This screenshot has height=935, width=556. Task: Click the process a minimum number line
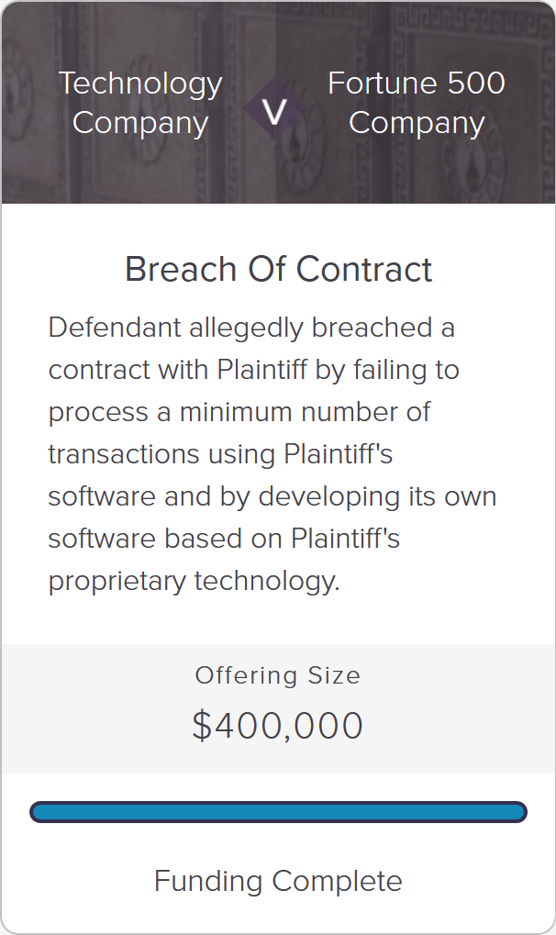coord(239,412)
